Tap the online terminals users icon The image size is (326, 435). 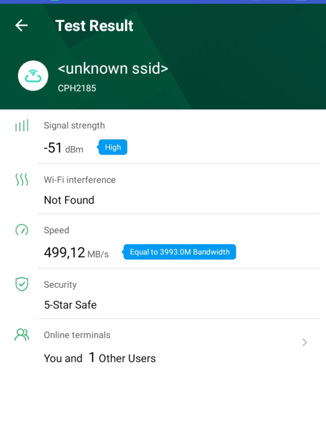point(22,335)
